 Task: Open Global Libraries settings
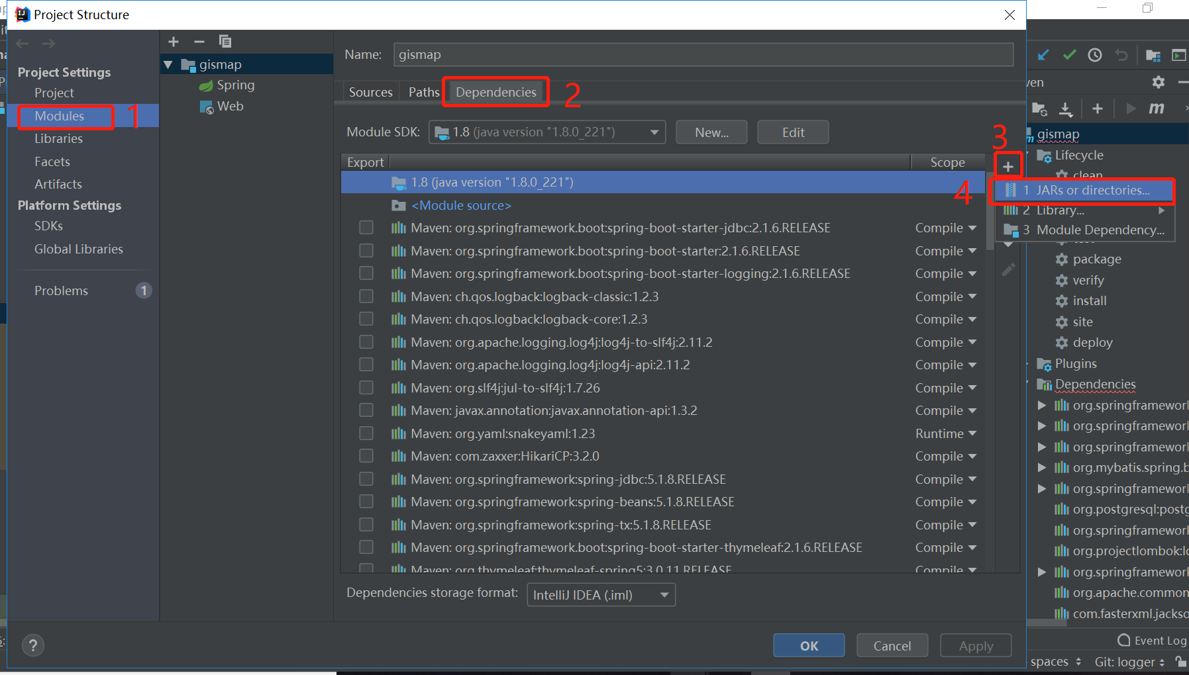click(x=79, y=249)
